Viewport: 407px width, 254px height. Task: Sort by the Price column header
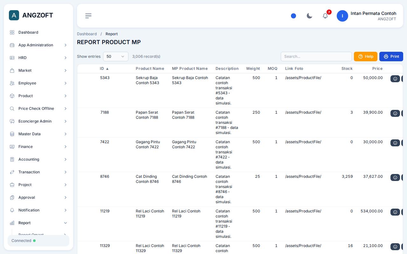click(377, 69)
